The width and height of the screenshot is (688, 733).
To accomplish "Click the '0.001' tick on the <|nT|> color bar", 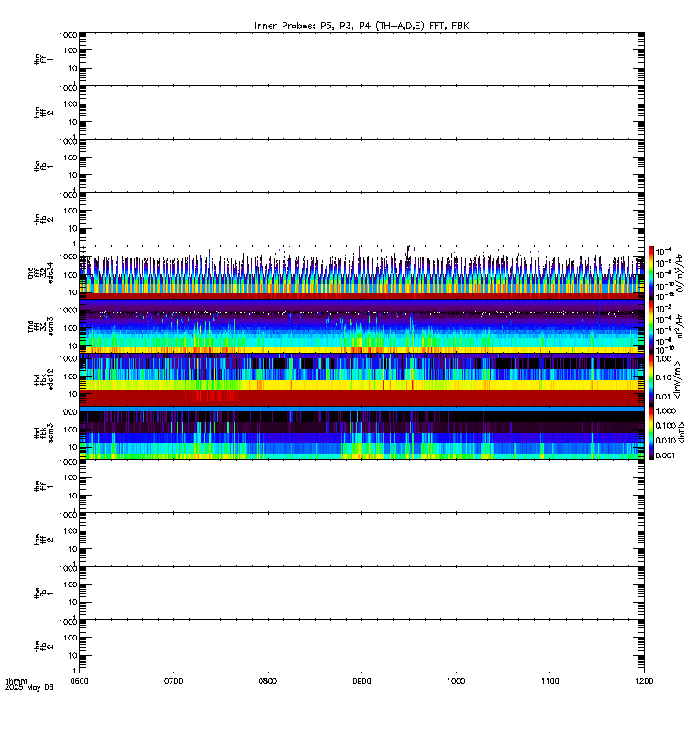I will [x=666, y=455].
